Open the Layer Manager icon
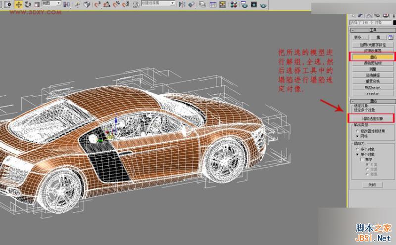Screen dimensions: 396x245 (202, 4)
